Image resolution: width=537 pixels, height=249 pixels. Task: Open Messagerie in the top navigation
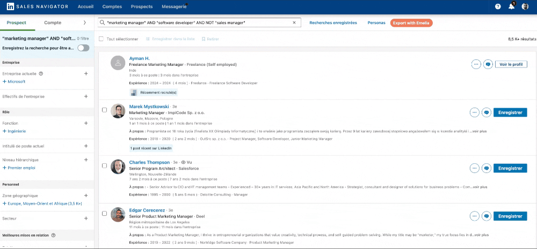[174, 6]
